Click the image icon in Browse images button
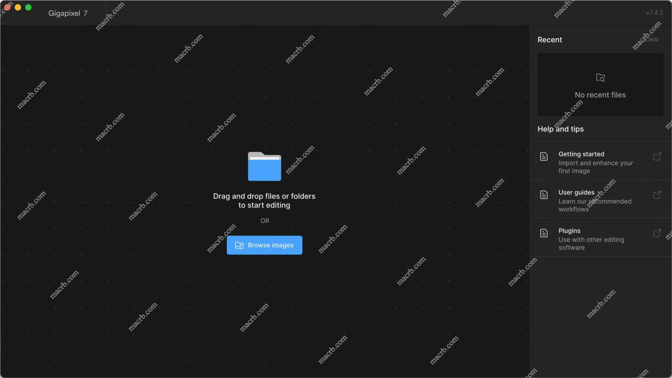 coord(239,245)
